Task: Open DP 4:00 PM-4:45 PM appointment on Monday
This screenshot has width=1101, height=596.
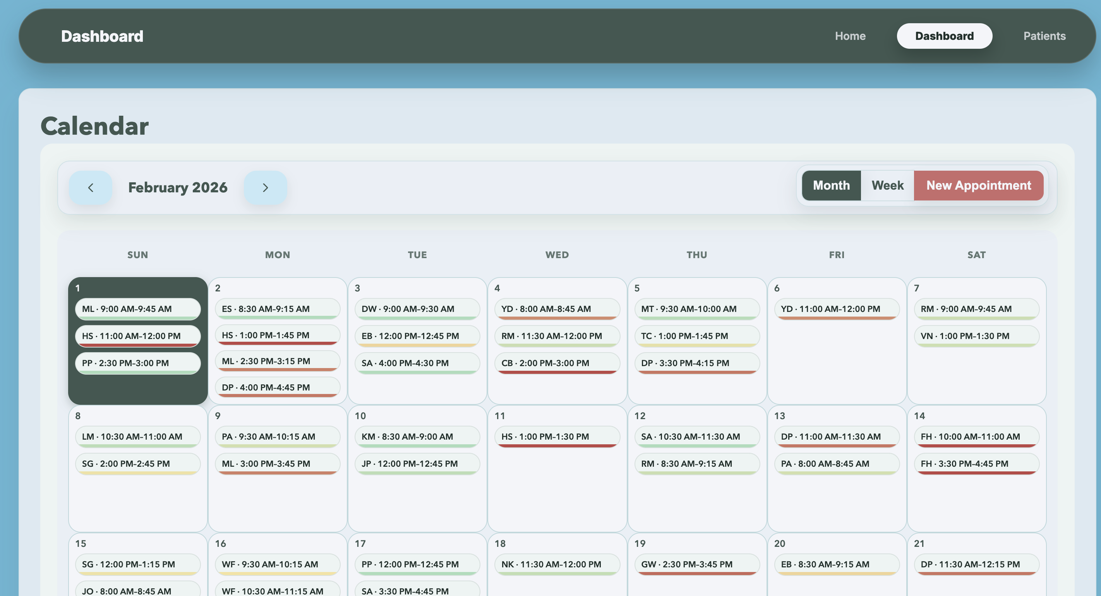Action: point(278,387)
